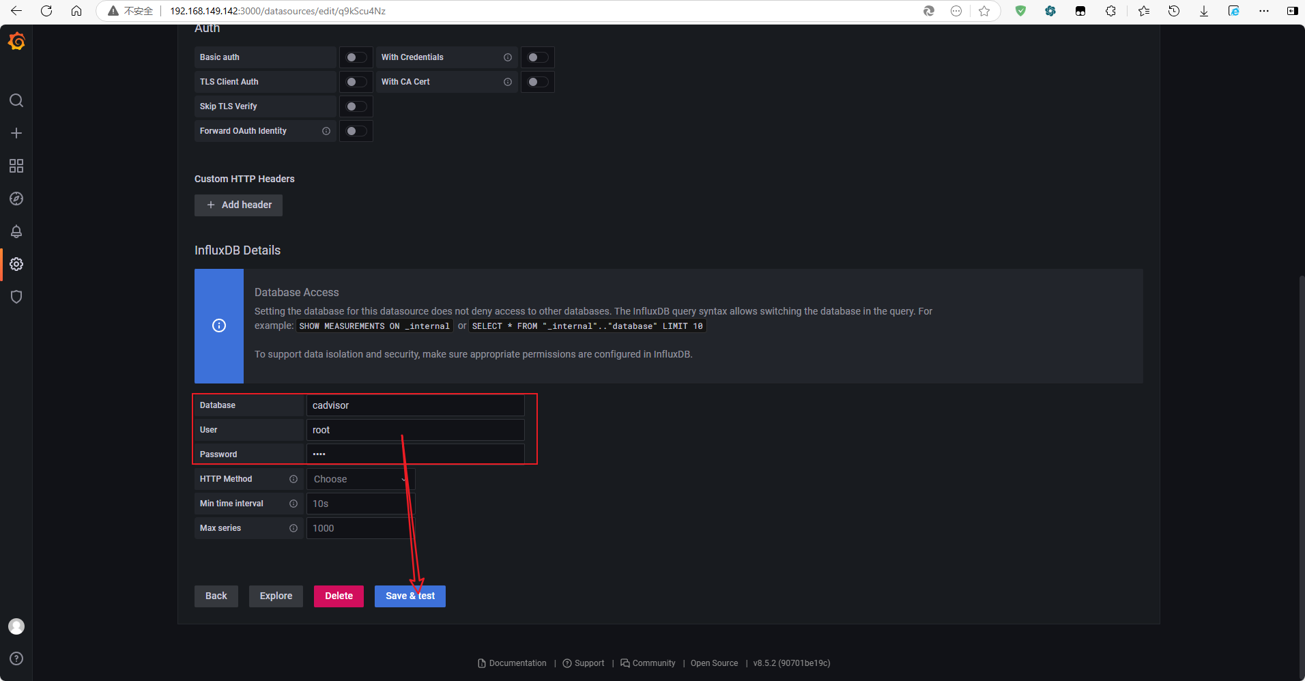Viewport: 1305px width, 681px height.
Task: Click the info icon next to Min time interval
Action: tap(293, 504)
